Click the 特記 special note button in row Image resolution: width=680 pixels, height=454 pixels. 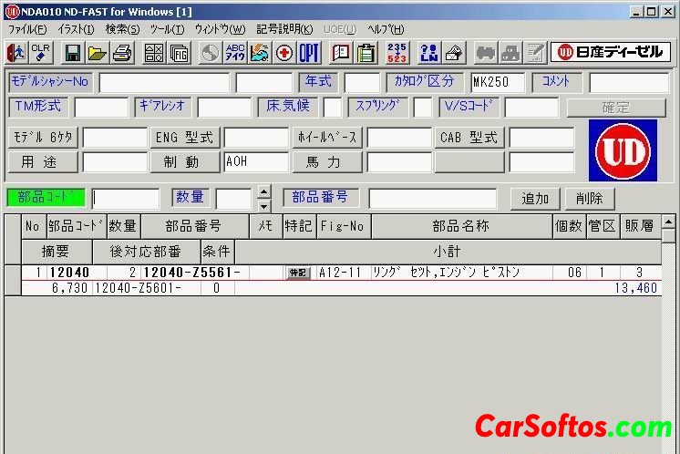(298, 273)
